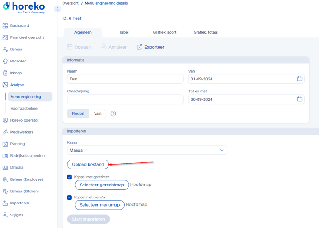Open calendar icon for Tot en met
The height and width of the screenshot is (228, 319).
[300, 99]
